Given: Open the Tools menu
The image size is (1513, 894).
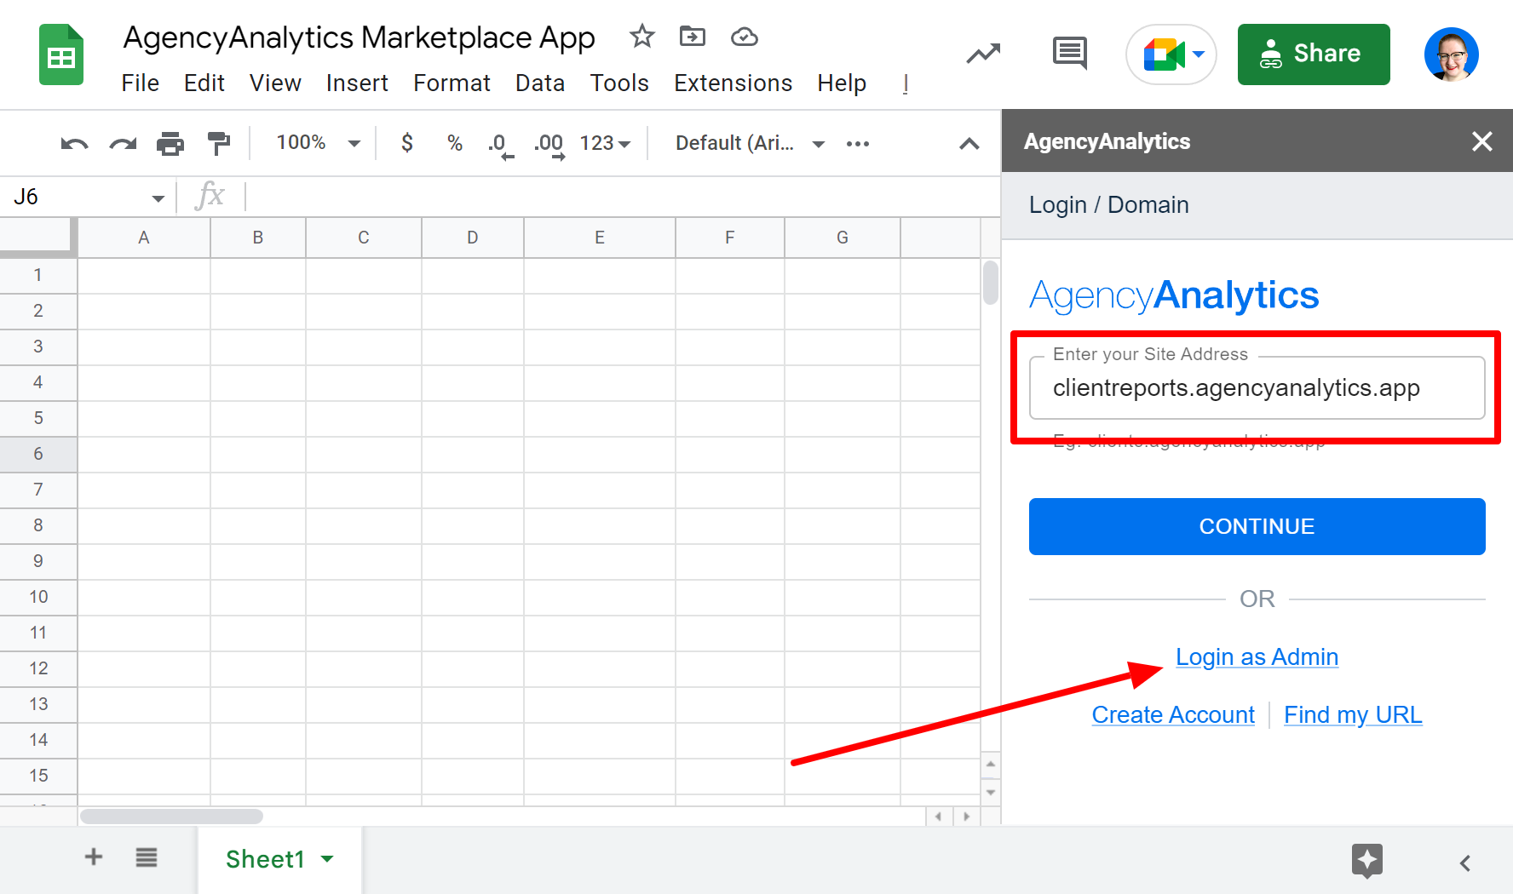Looking at the screenshot, I should point(619,83).
